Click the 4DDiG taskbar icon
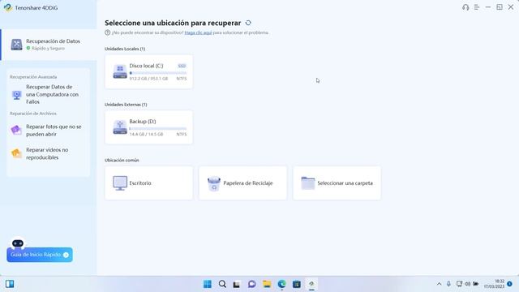The image size is (519, 292). (311, 284)
